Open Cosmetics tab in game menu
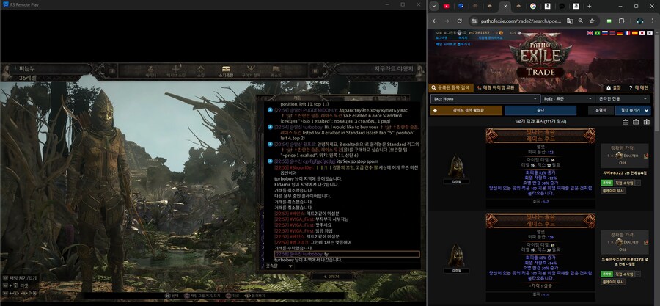The image size is (660, 306). (x=252, y=70)
